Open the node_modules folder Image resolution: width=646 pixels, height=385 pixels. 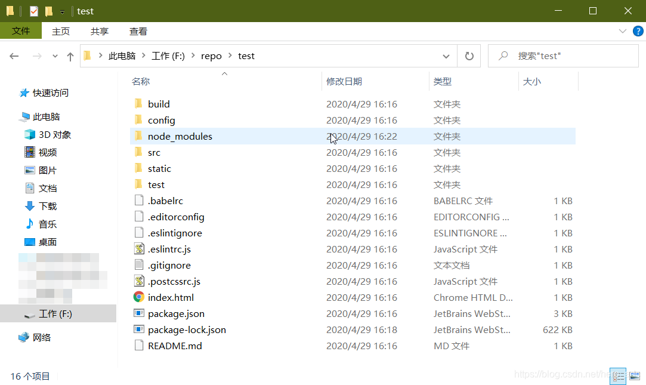(x=180, y=136)
